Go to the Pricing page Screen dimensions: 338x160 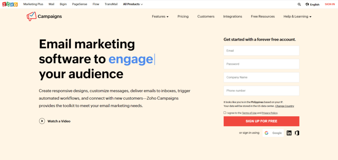click(x=183, y=17)
